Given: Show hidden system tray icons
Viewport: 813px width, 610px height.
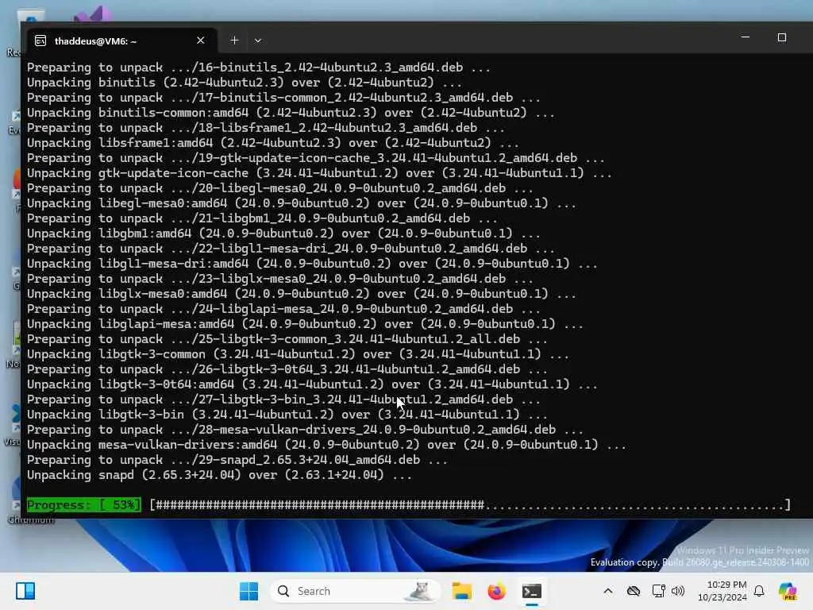Looking at the screenshot, I should point(608,591).
